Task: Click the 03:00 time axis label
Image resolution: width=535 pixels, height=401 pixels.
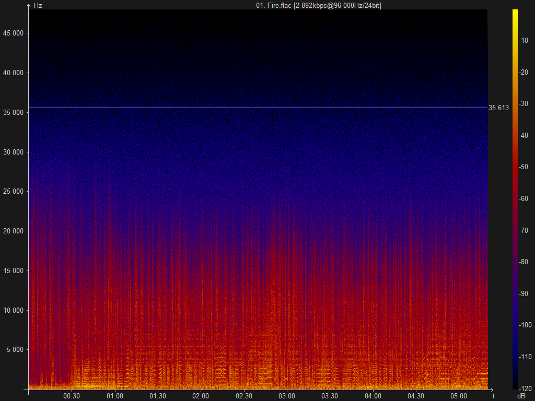Action: click(287, 396)
